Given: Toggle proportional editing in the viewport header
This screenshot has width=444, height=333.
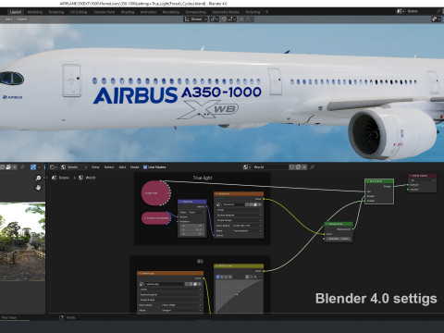Looking at the screenshot, I should coord(241,19).
